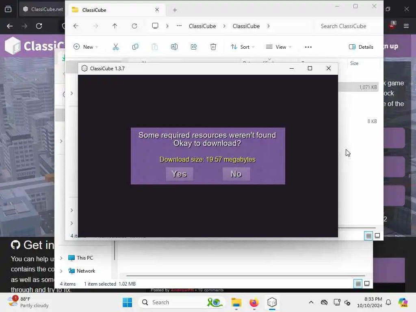Click the display tray icon next to the volume icon
416x312 pixels.
tap(337, 302)
